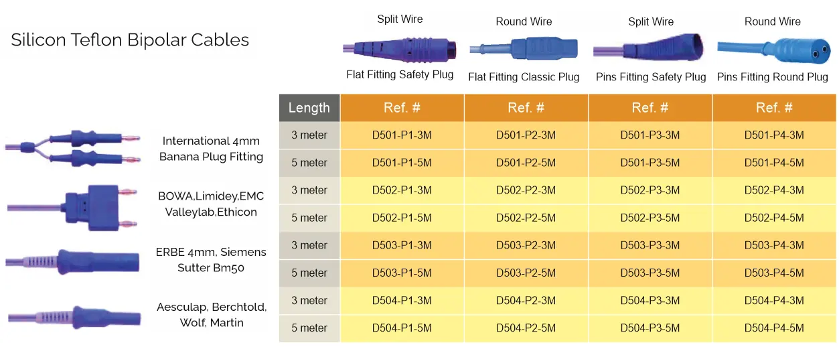This screenshot has width=839, height=351.
Task: Click the first orange Ref. # header
Action: point(402,108)
